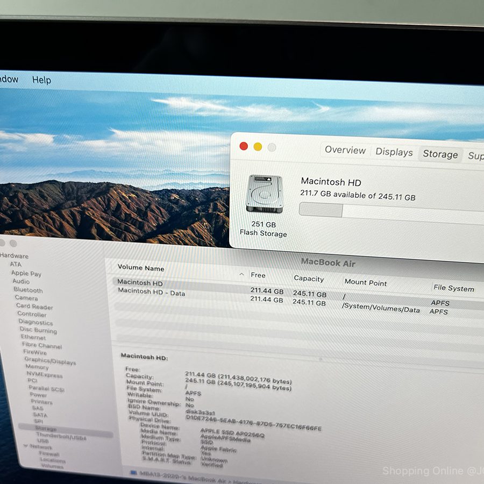This screenshot has height=484, width=484.
Task: Click the "245.11 GB (245,107,195,904 bytes)" capacity value
Action: point(238,384)
